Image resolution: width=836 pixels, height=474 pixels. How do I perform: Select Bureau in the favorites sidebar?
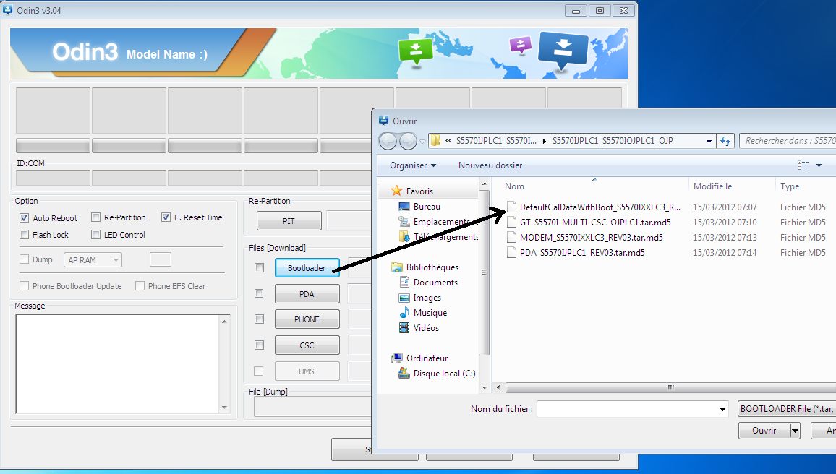427,206
